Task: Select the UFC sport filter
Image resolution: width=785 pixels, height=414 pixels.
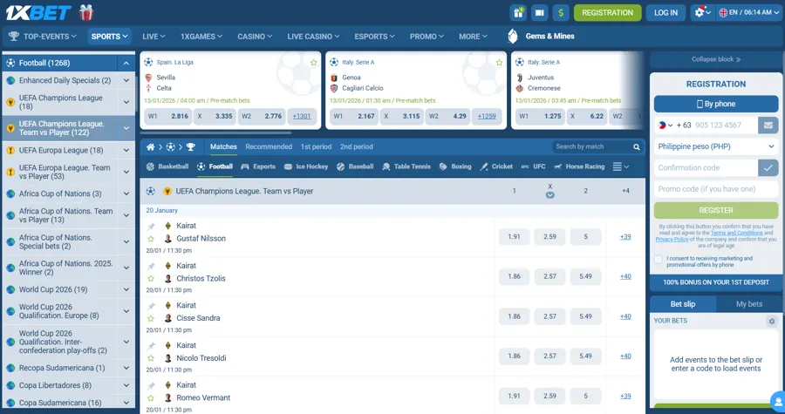Action: coord(533,166)
